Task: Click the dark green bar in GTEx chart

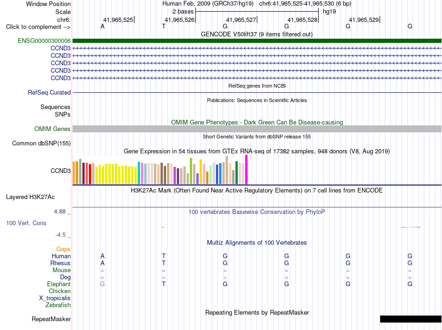Action: [236, 172]
